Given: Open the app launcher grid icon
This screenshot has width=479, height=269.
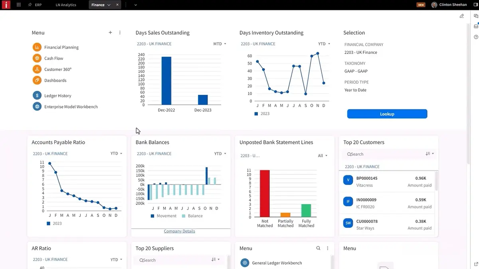Looking at the screenshot, I should pyautogui.click(x=18, y=5).
